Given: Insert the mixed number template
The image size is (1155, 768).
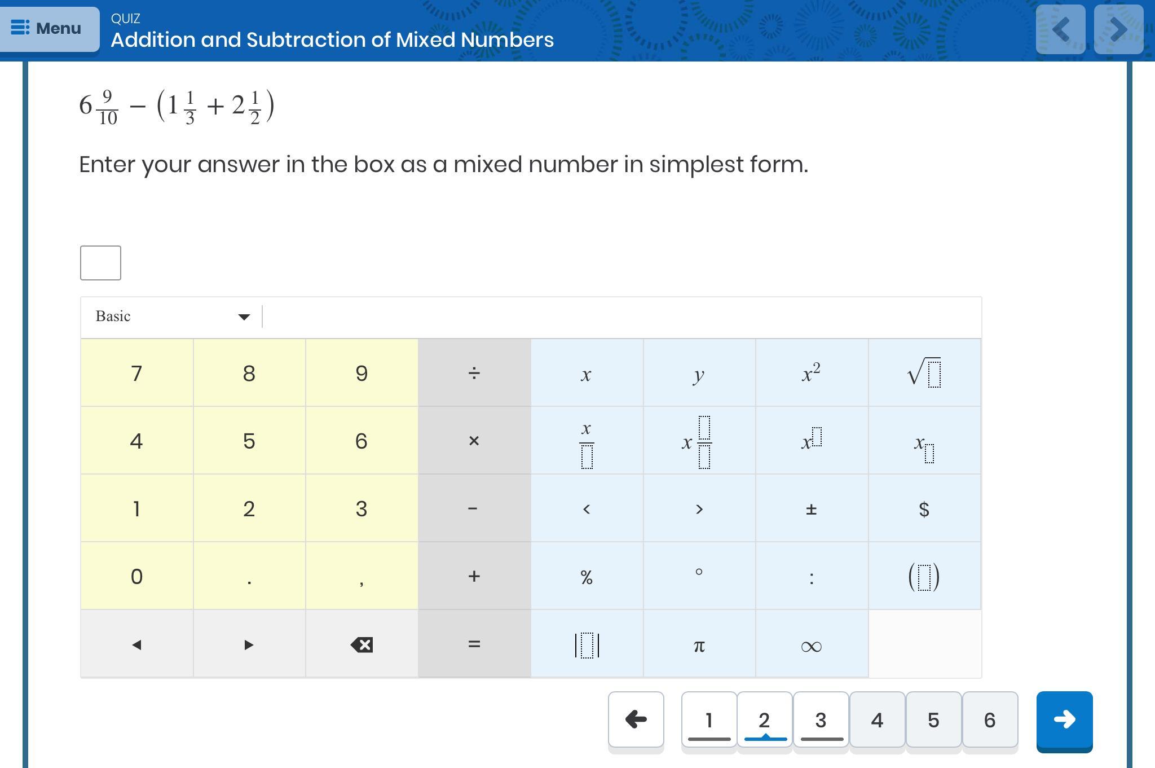Looking at the screenshot, I should [699, 441].
